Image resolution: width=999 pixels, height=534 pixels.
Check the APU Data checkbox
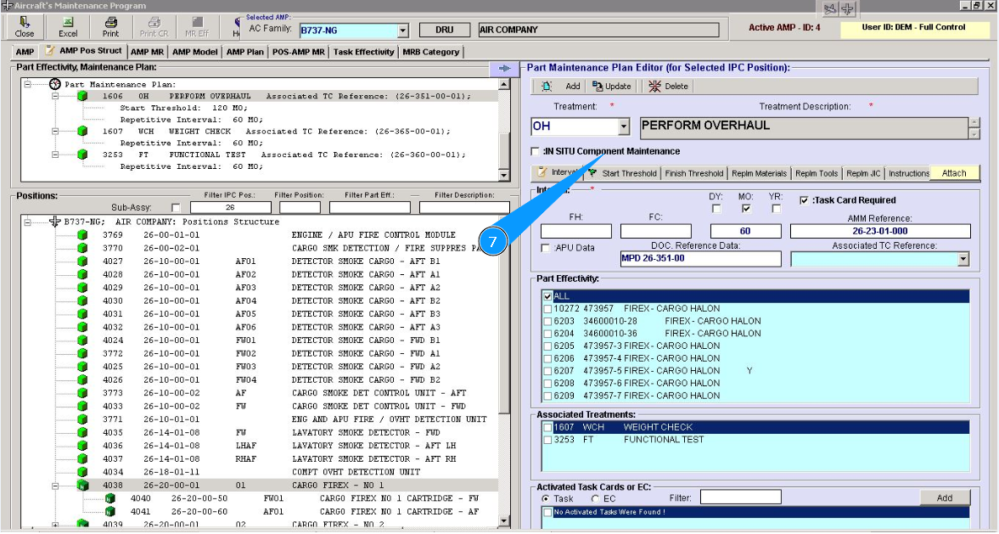tap(547, 248)
